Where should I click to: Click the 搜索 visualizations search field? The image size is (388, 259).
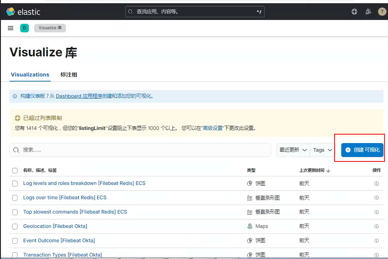[x=140, y=150]
